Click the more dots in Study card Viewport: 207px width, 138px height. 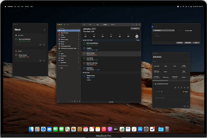pyautogui.click(x=44, y=61)
